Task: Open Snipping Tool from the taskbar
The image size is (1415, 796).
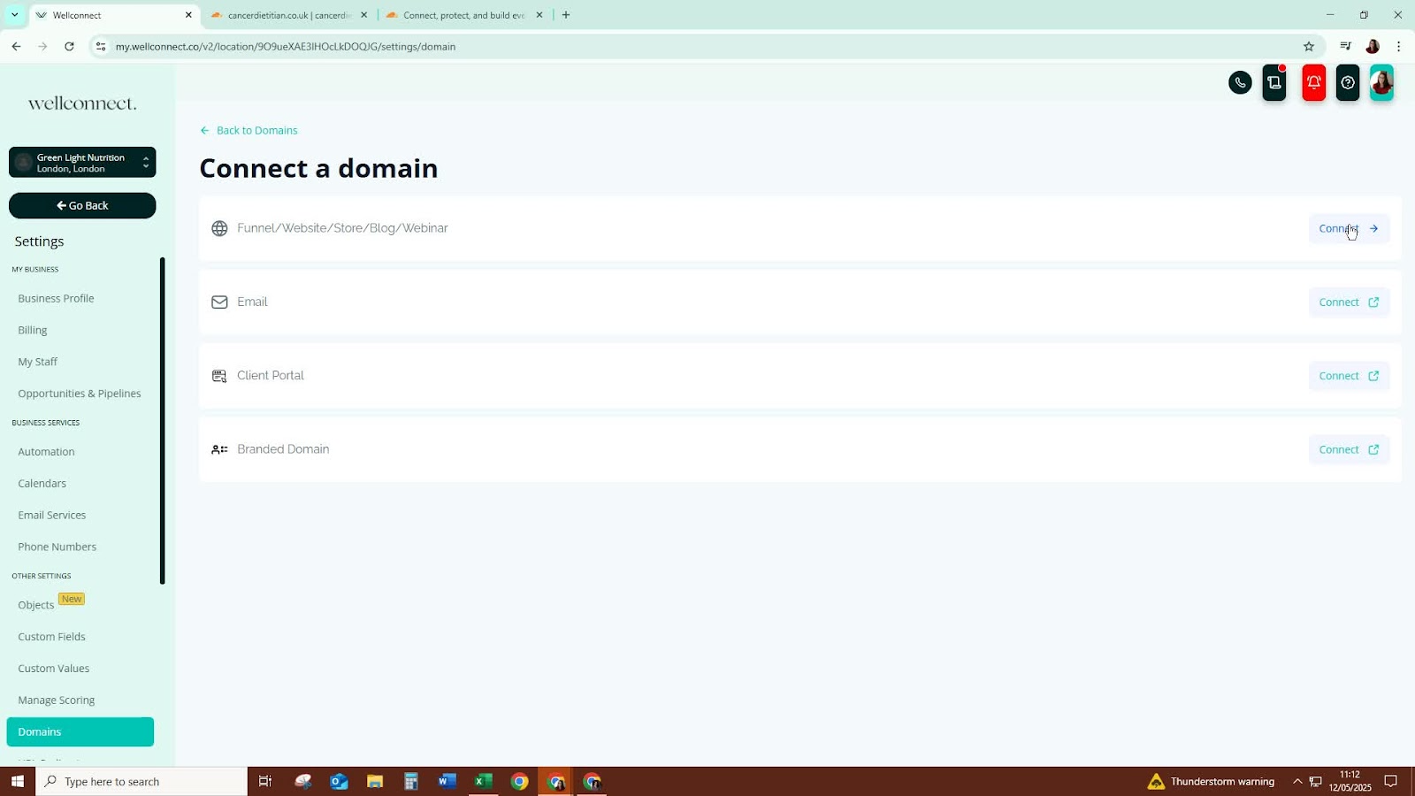Action: [303, 782]
